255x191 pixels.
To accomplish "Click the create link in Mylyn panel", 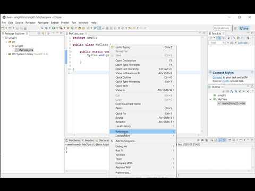I will pos(226,81).
